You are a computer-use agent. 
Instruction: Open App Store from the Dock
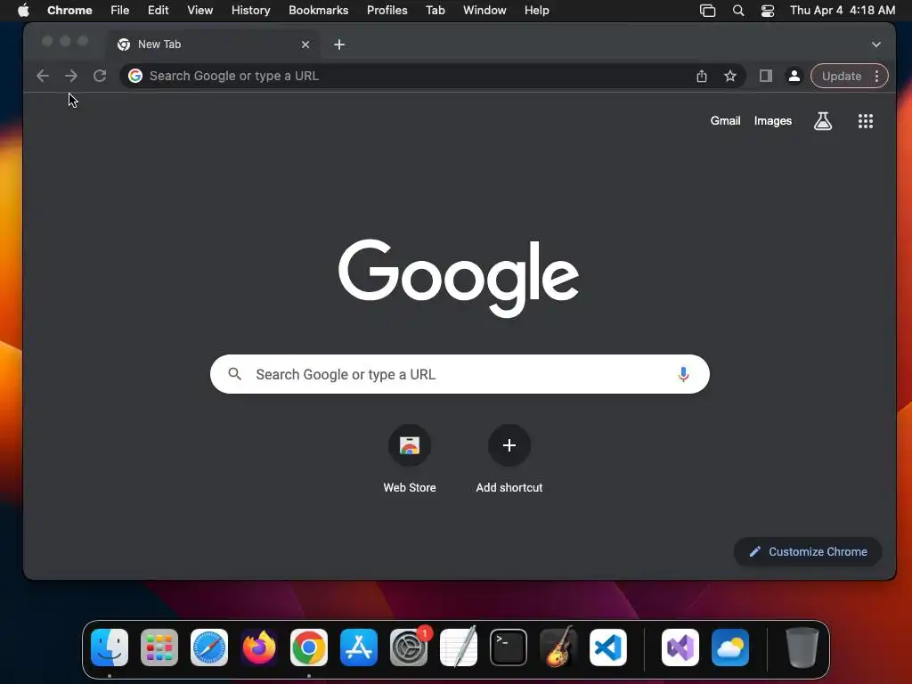click(x=359, y=647)
